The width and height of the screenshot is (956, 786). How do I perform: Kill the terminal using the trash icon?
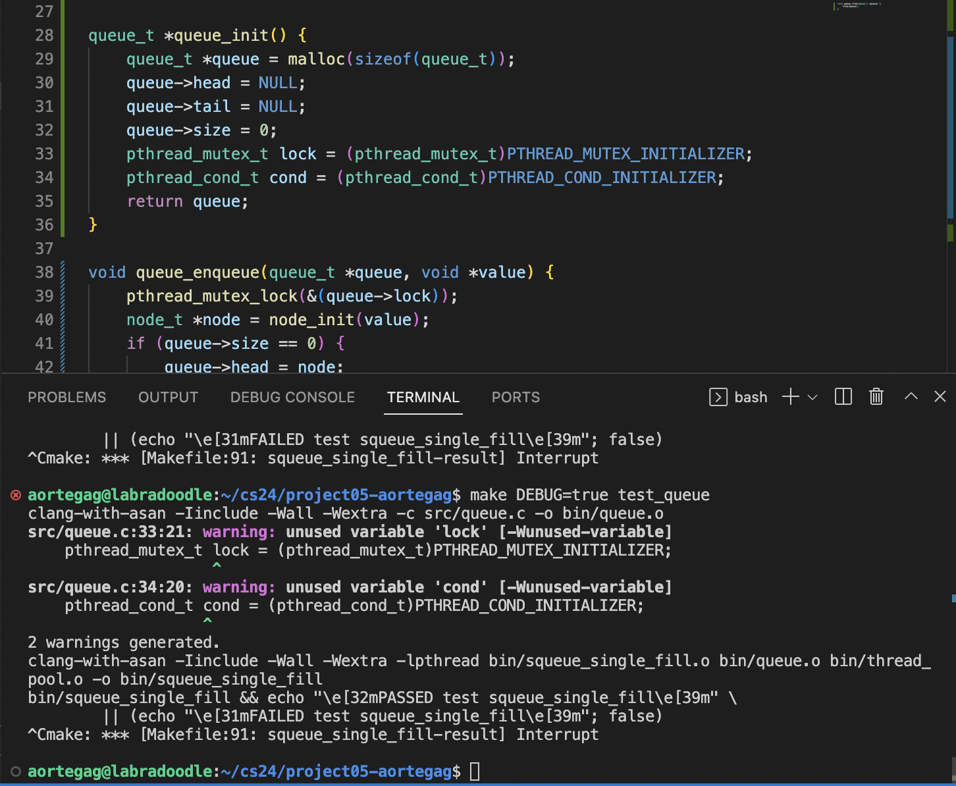(876, 397)
